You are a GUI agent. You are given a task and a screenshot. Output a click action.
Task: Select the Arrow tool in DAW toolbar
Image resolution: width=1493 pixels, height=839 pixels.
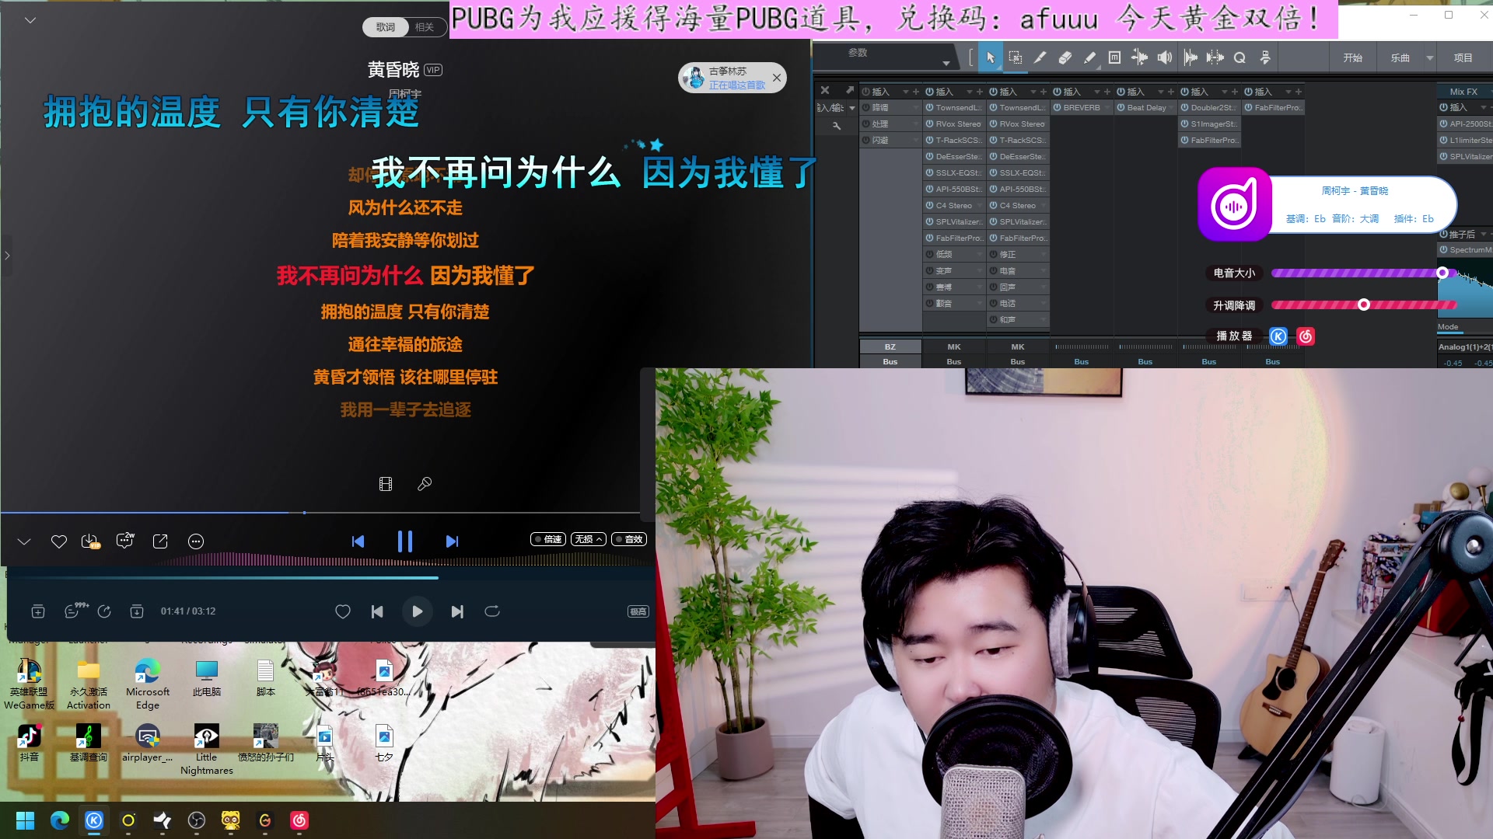[990, 57]
